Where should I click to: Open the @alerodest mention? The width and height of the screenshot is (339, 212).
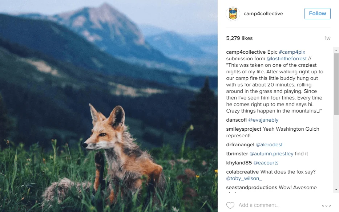(x=269, y=144)
